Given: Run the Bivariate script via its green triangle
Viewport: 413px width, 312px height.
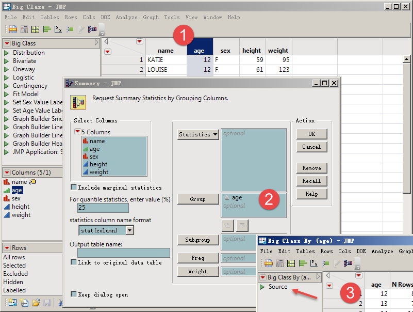Looking at the screenshot, I should pos(7,61).
